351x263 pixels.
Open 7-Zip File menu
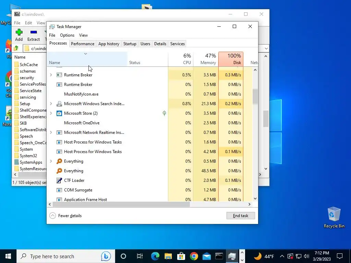[x=17, y=23]
